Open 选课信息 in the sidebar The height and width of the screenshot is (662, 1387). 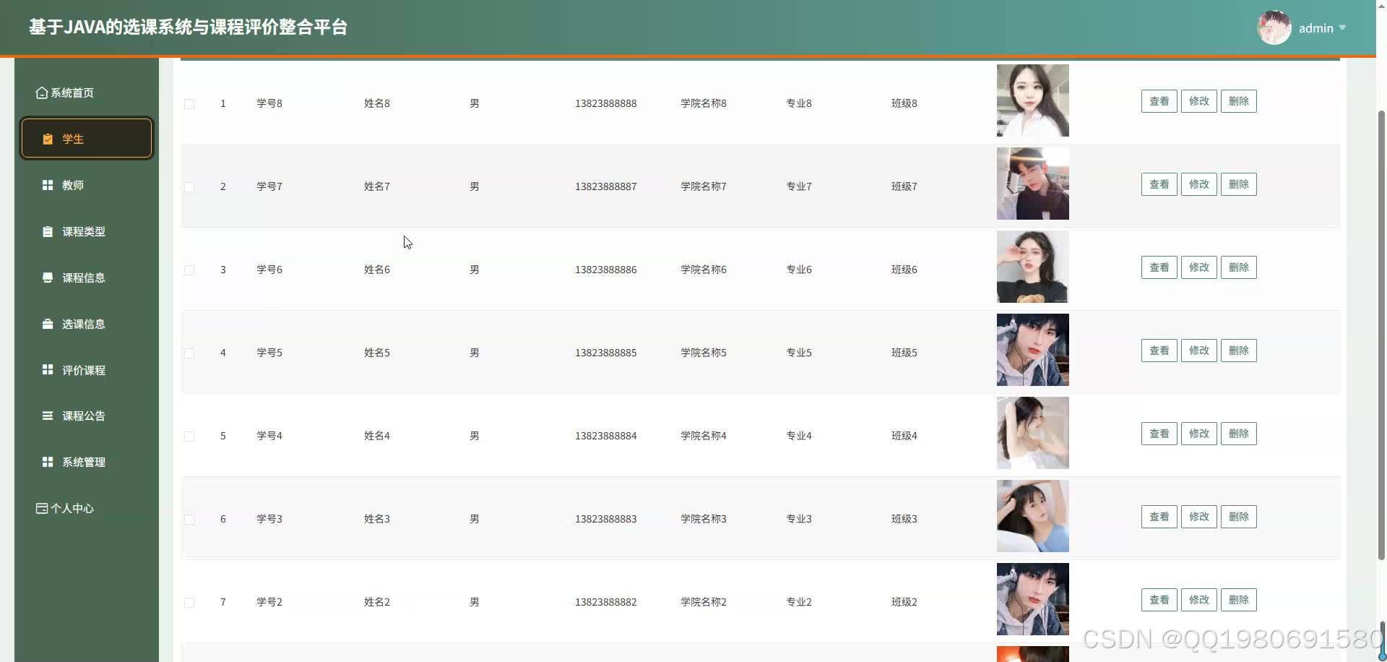point(87,324)
